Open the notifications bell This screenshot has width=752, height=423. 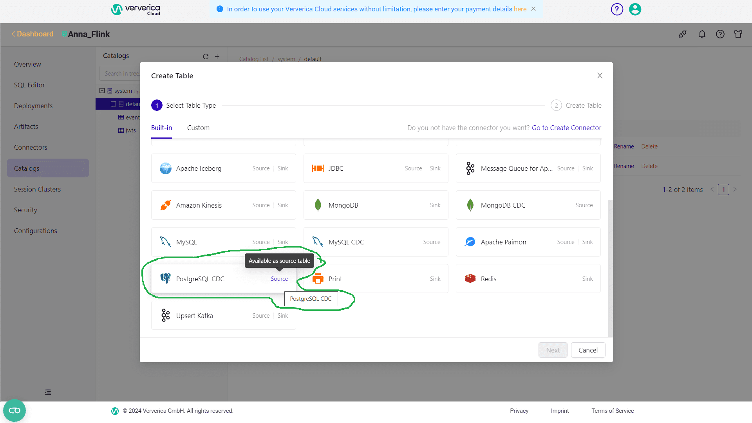pos(702,34)
